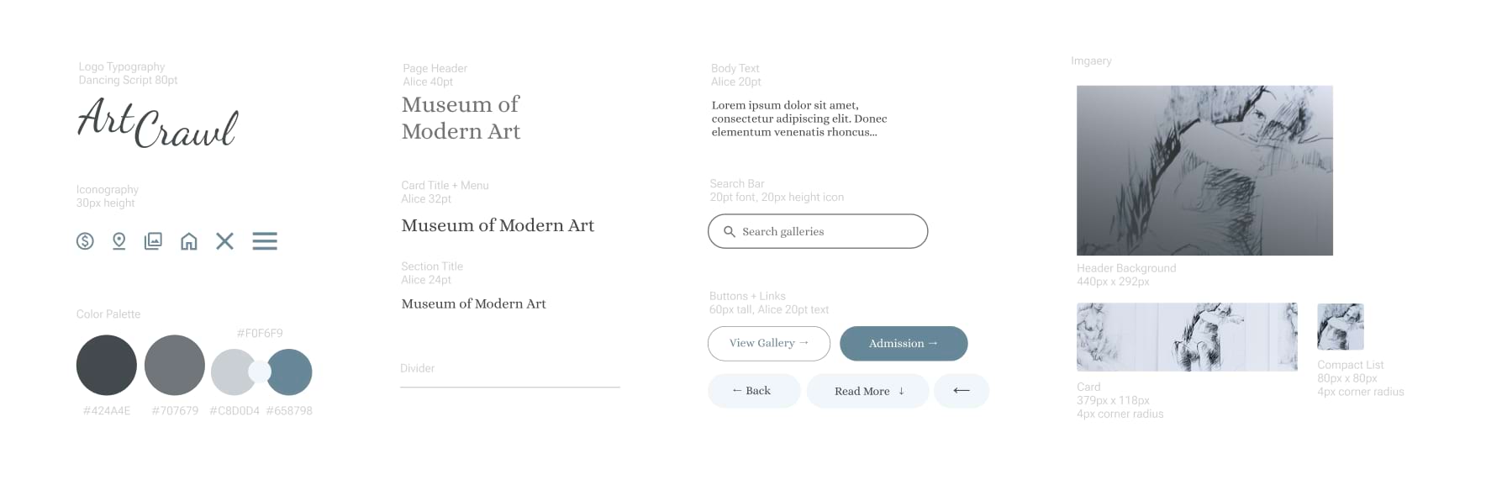
Task: Pick the blue #658798 color swatch
Action: pyautogui.click(x=292, y=372)
